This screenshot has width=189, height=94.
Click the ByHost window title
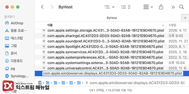click(66, 7)
